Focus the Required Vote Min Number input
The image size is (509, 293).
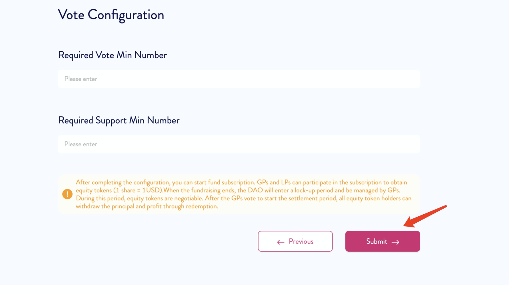coord(239,79)
